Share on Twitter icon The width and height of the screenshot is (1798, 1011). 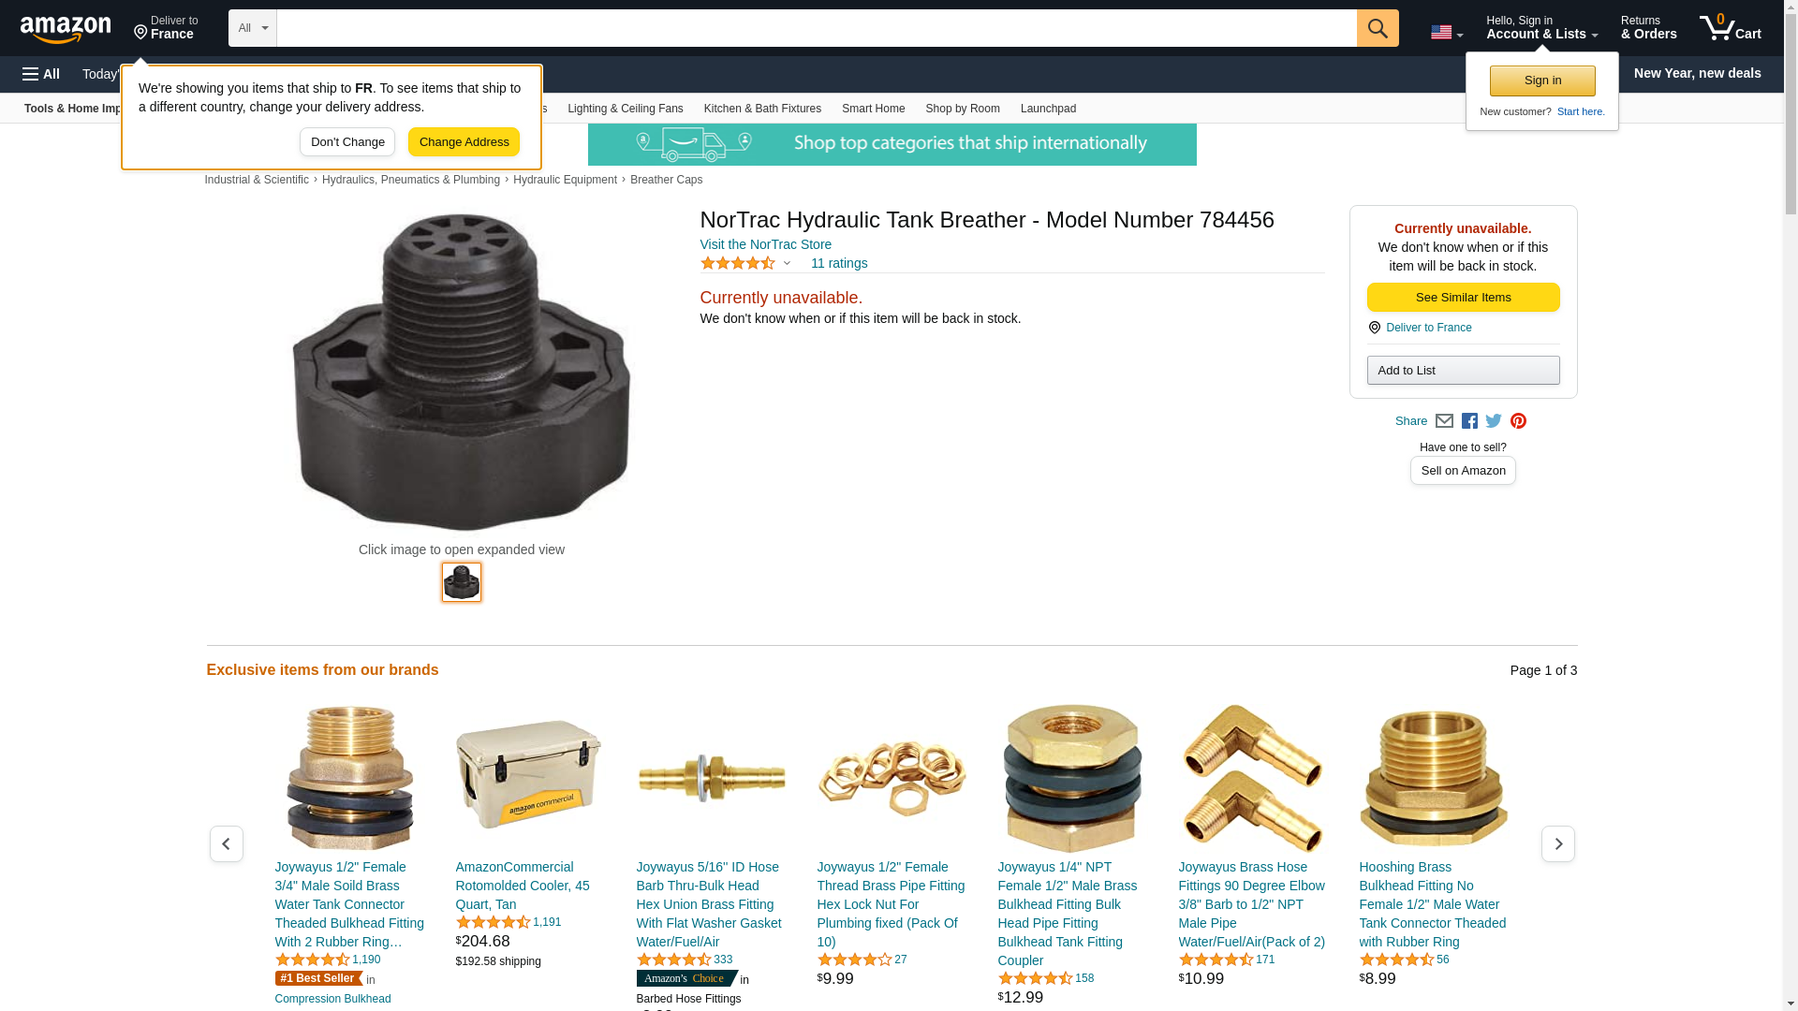coord(1494,421)
